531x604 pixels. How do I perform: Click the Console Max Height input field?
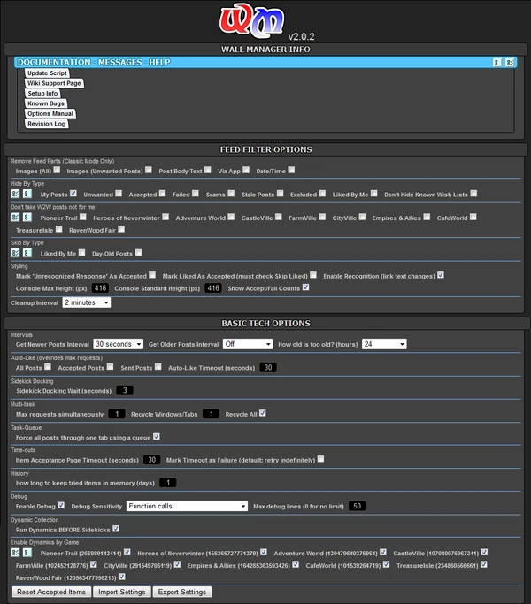click(x=100, y=288)
